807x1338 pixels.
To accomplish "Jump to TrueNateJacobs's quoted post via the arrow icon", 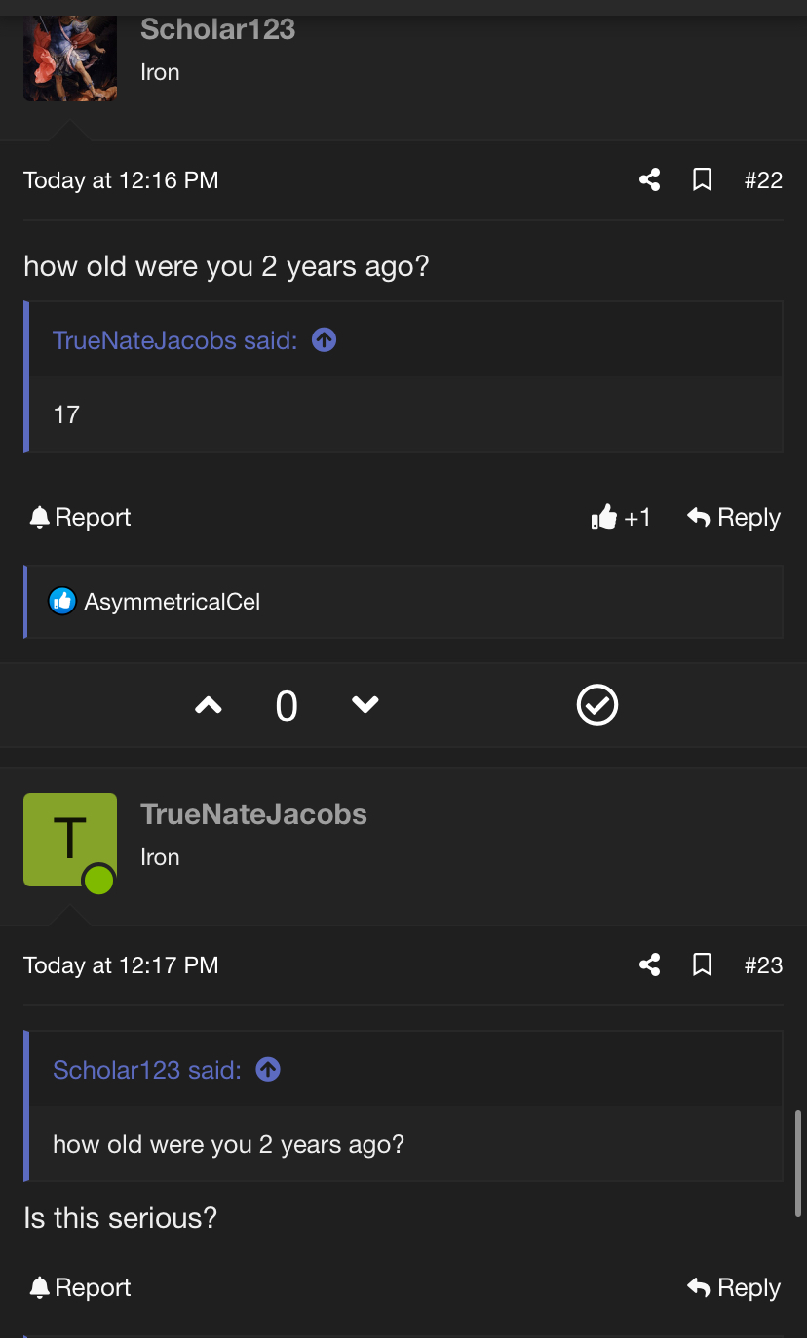I will point(324,340).
